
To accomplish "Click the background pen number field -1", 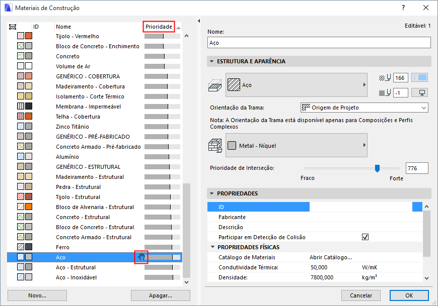I will pos(400,93).
